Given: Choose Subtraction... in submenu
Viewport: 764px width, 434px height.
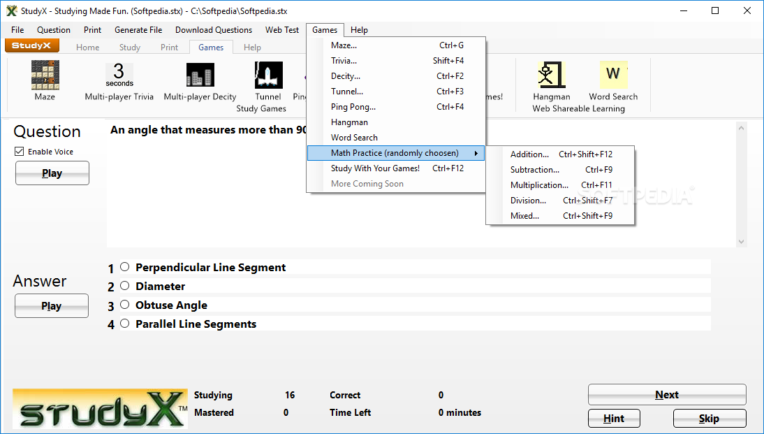Looking at the screenshot, I should (x=560, y=170).
